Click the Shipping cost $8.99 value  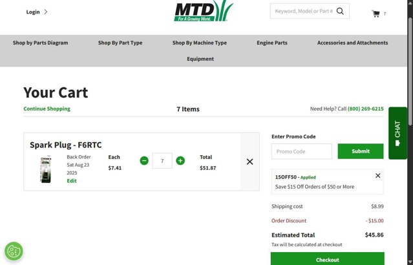click(377, 206)
